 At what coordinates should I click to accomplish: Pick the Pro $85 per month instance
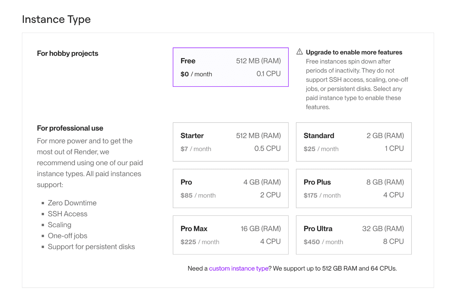tap(230, 188)
